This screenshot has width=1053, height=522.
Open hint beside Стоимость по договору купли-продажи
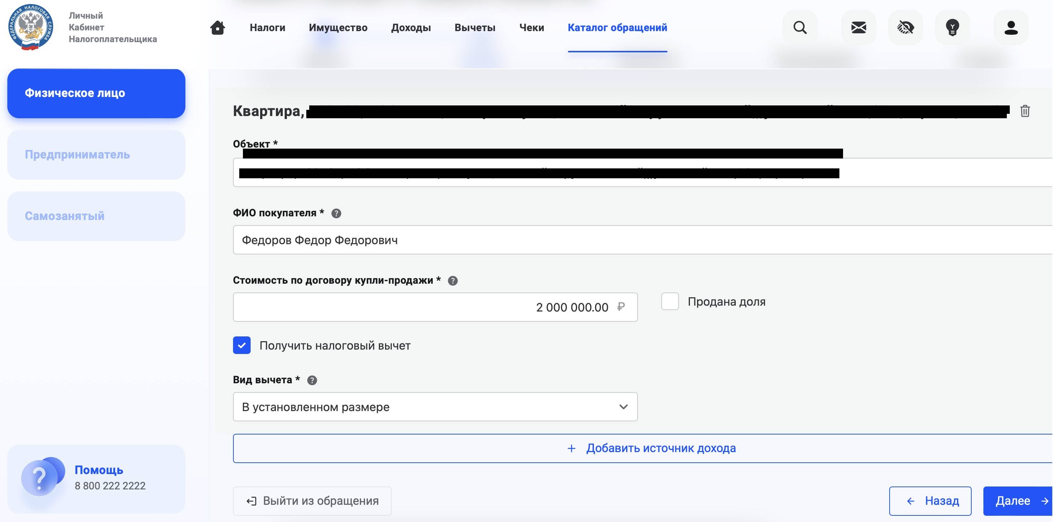(x=452, y=280)
